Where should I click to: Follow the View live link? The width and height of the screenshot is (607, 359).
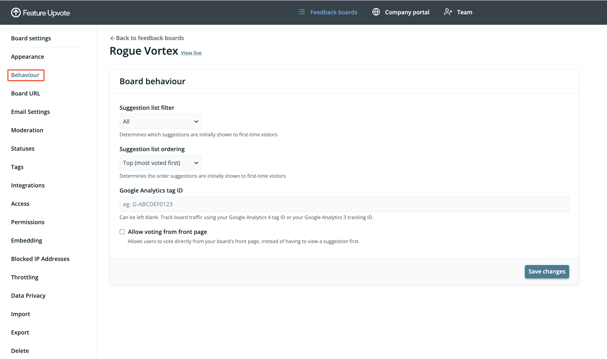tap(191, 53)
